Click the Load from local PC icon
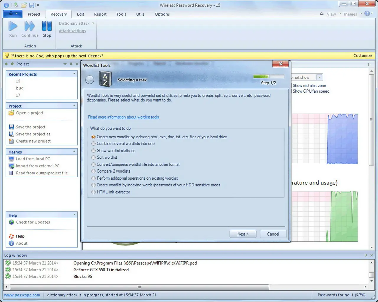The width and height of the screenshot is (378, 302). (x=11, y=159)
